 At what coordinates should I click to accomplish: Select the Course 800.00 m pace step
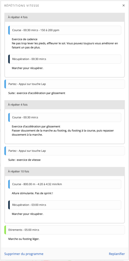[65, 184]
